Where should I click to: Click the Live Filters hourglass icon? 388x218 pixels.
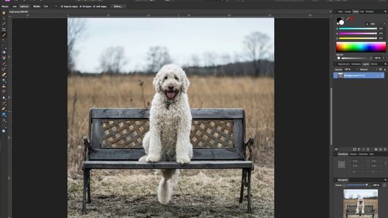pos(368,150)
